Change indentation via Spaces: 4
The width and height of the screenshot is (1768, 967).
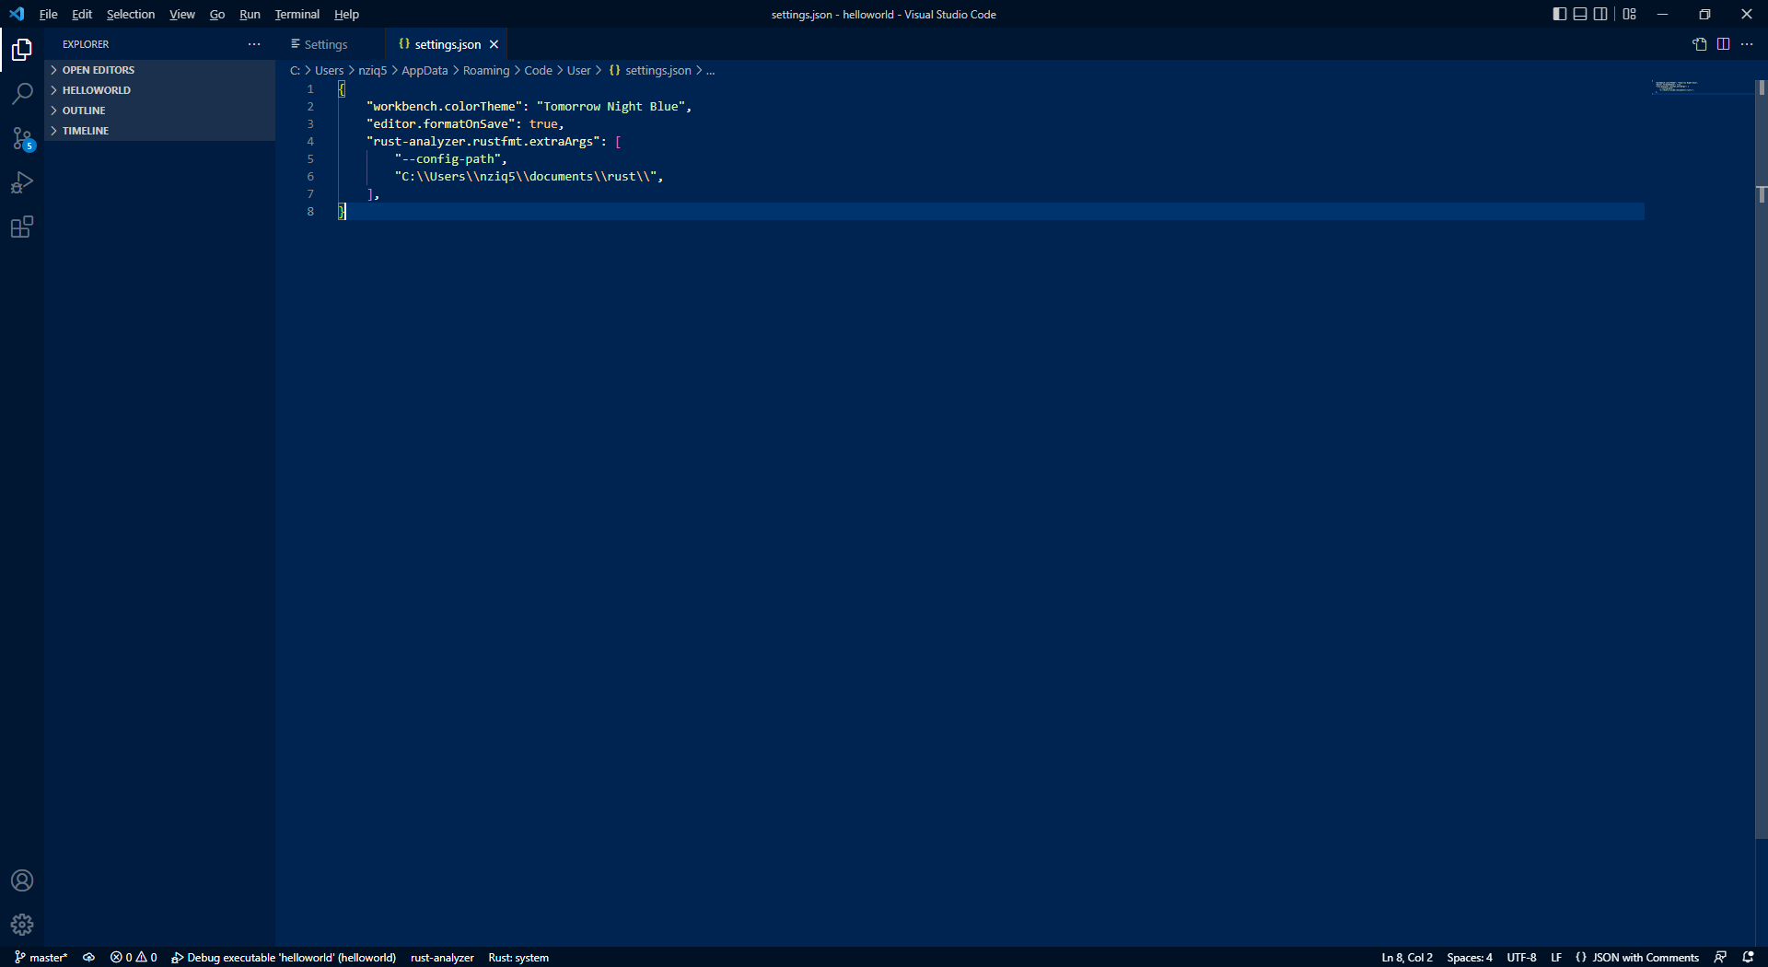[x=1470, y=958]
